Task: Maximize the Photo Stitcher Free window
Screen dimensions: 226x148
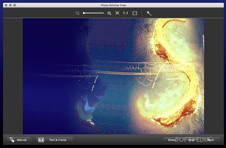Action: tap(15, 5)
